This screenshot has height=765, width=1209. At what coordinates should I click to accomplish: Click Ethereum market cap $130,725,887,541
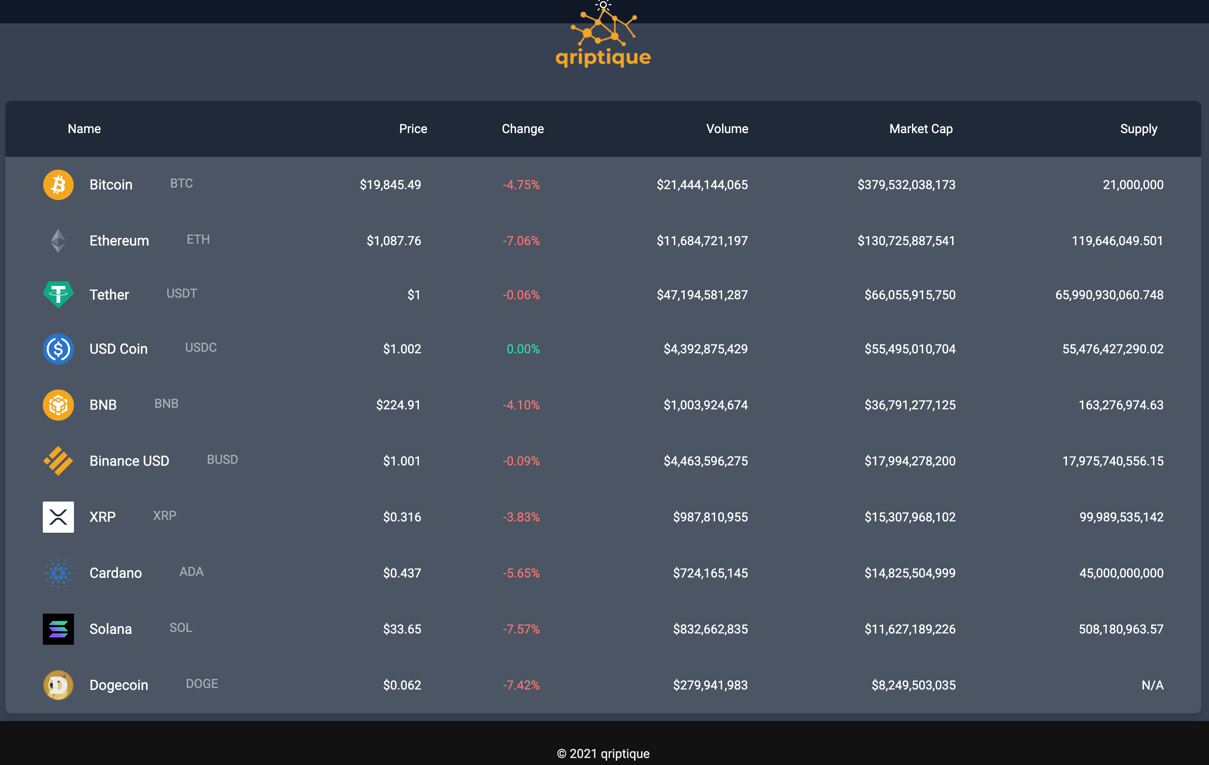pos(906,241)
